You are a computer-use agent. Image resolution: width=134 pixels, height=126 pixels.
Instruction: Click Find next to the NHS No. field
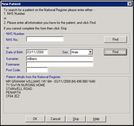116,40
